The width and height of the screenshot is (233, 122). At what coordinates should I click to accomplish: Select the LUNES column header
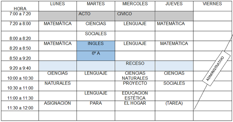coord(58,6)
